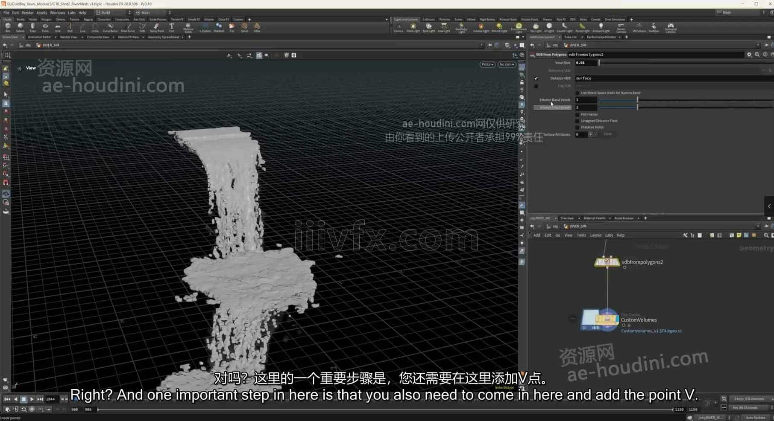Add a Sky Light from the shelf
The width and height of the screenshot is (774, 421).
[x=536, y=28]
